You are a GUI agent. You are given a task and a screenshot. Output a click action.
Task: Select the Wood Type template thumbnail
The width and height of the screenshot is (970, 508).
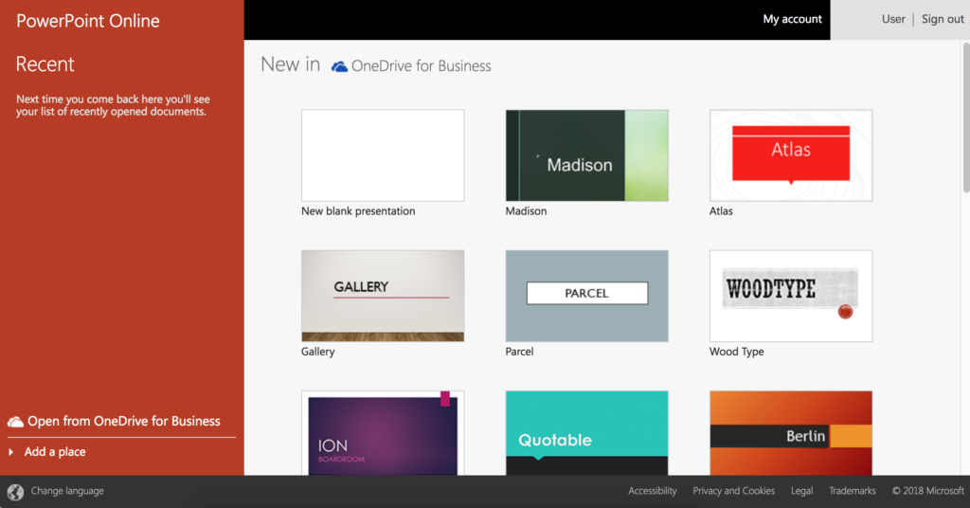coord(791,296)
